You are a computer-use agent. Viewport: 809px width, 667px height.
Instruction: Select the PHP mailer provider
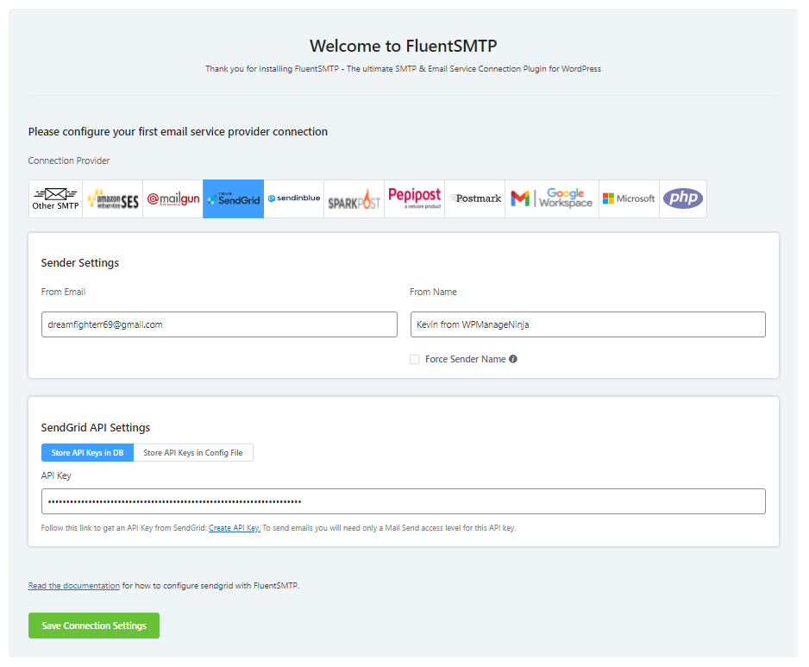click(682, 198)
